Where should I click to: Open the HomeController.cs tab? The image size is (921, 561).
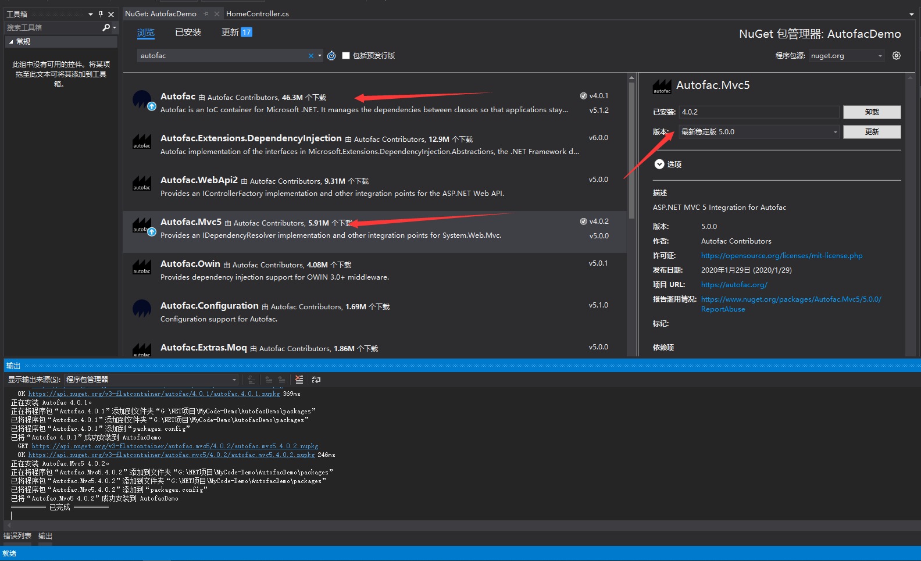click(258, 13)
